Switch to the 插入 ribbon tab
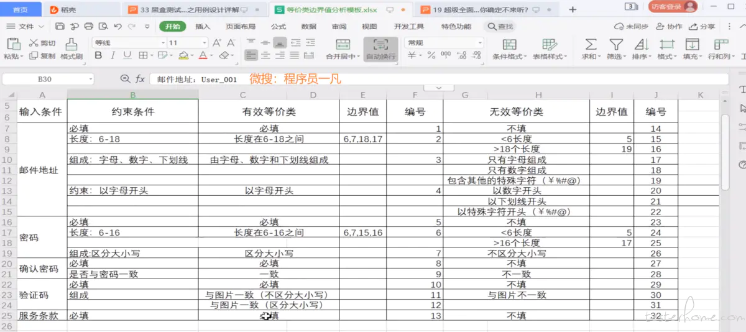 coord(203,27)
